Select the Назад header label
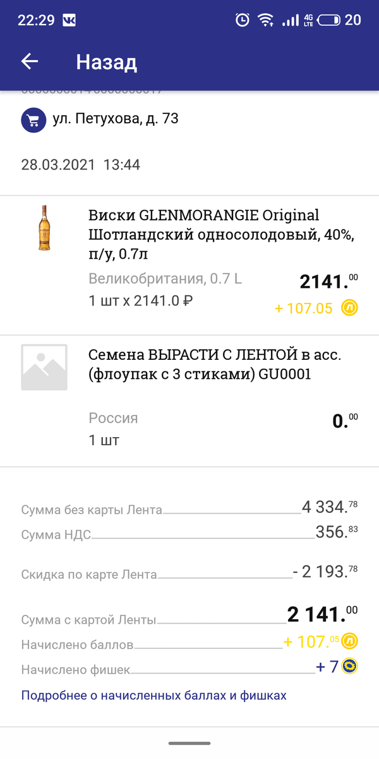This screenshot has height=759, width=379. tap(107, 61)
